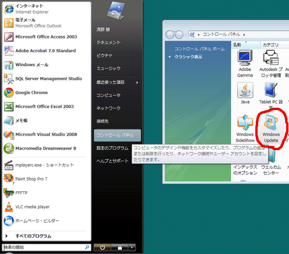Click the Forward button in Control Panel
This screenshot has height=254, width=289.
[x=179, y=35]
